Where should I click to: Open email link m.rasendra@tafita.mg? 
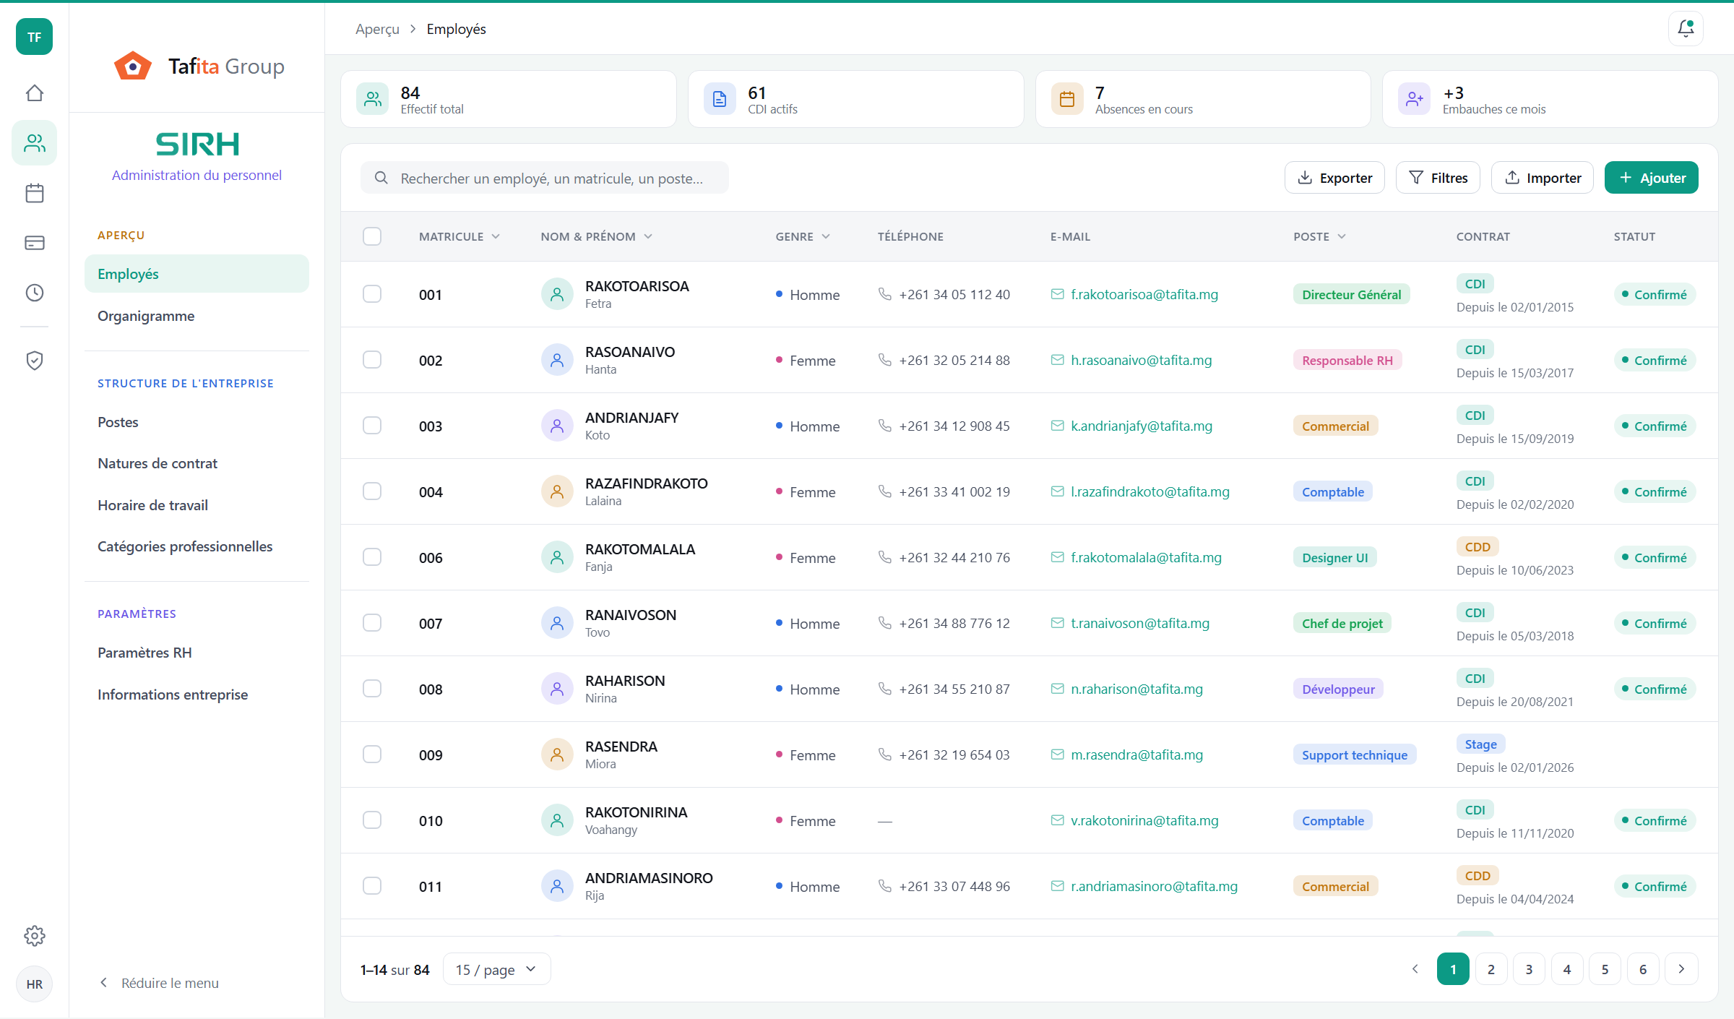coord(1136,754)
